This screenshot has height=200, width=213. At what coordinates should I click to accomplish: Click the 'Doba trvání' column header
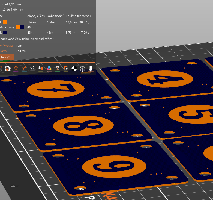pyautogui.click(x=55, y=16)
